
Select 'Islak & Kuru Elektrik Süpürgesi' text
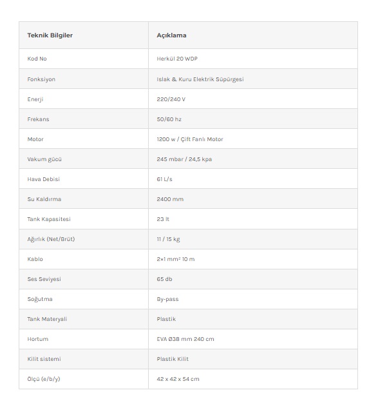[x=200, y=79]
